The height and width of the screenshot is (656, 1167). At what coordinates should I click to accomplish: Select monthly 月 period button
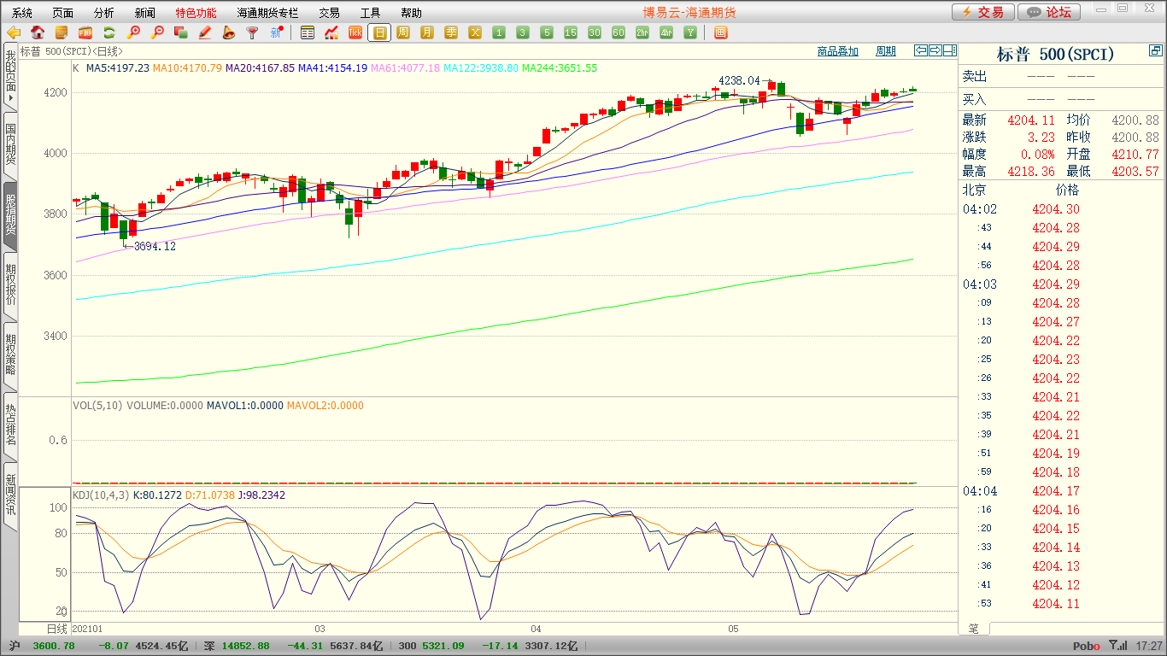point(427,32)
